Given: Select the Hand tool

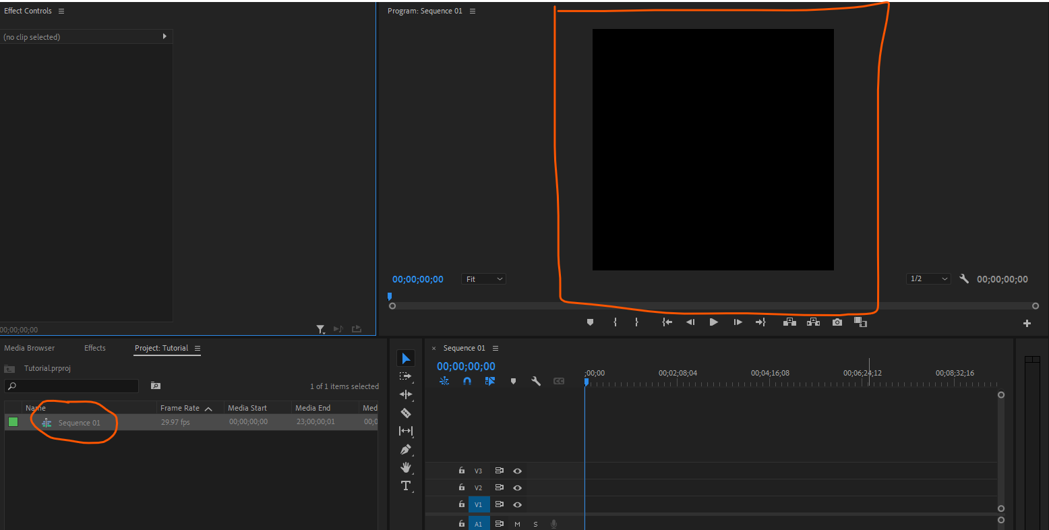Looking at the screenshot, I should click(406, 467).
